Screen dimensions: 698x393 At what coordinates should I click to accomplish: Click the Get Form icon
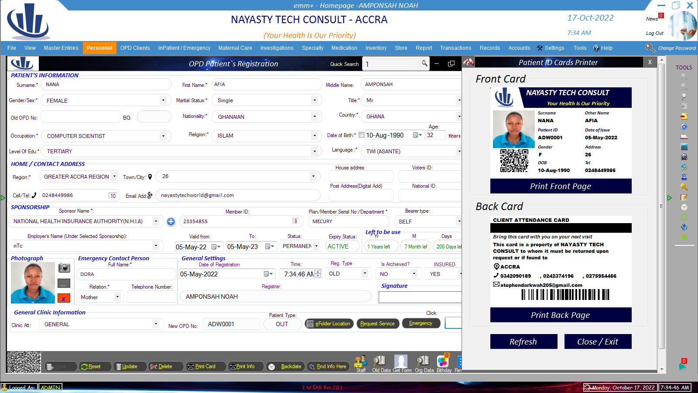pyautogui.click(x=402, y=364)
